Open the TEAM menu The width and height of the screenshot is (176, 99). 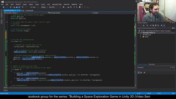coord(37,4)
